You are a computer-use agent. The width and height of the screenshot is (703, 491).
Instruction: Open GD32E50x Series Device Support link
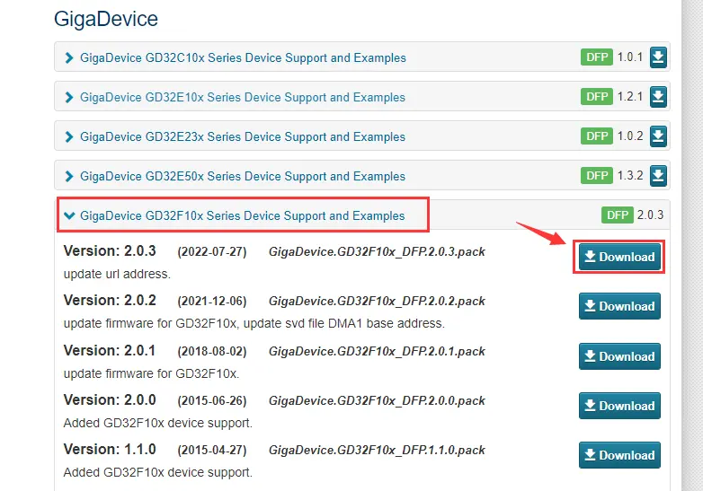coord(242,176)
